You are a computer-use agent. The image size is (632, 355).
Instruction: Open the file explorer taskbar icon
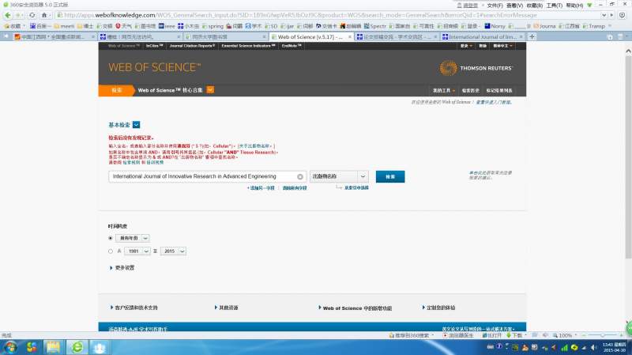(x=53, y=347)
